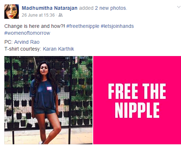Click the words FREE THE on pink image
Viewport: 181px width, 145px height.
(x=137, y=91)
